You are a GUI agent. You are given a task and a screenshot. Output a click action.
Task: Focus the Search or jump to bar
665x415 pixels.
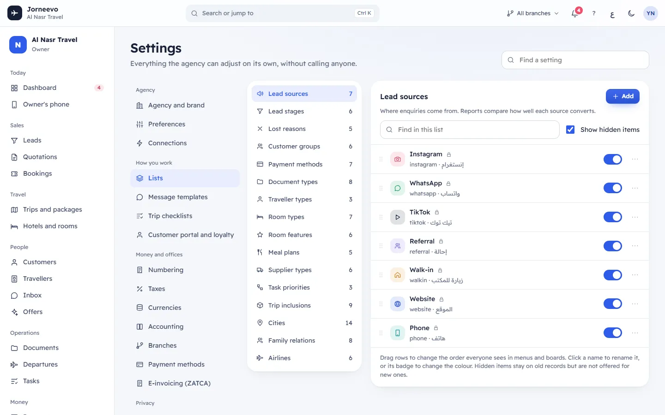(x=283, y=13)
